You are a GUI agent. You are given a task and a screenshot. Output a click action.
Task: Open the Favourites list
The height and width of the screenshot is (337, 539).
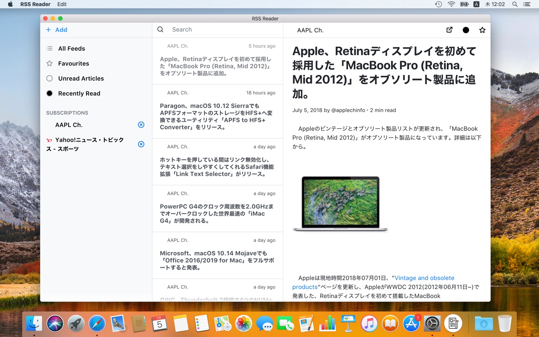[x=73, y=63]
